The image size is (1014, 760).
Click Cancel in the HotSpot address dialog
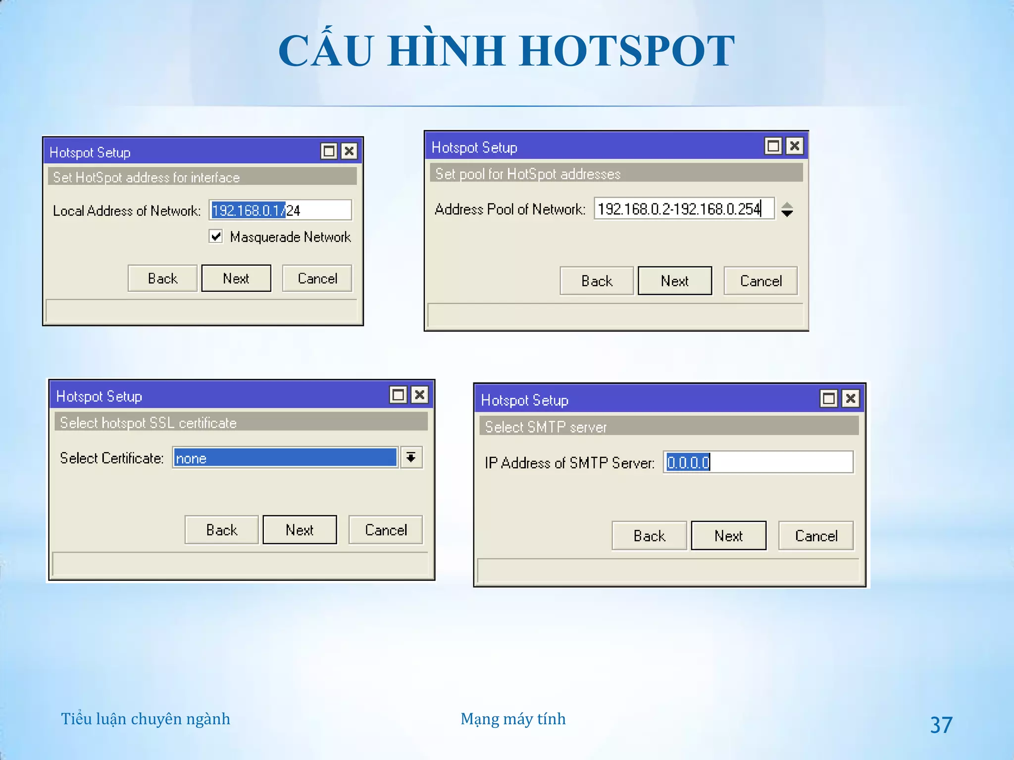317,279
